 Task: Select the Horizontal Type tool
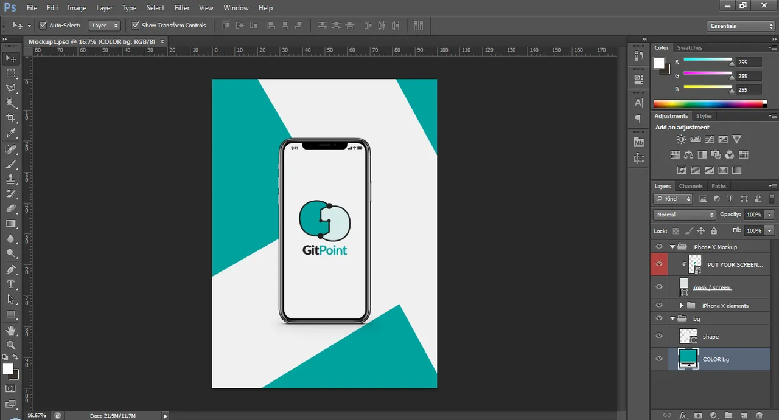pyautogui.click(x=11, y=284)
